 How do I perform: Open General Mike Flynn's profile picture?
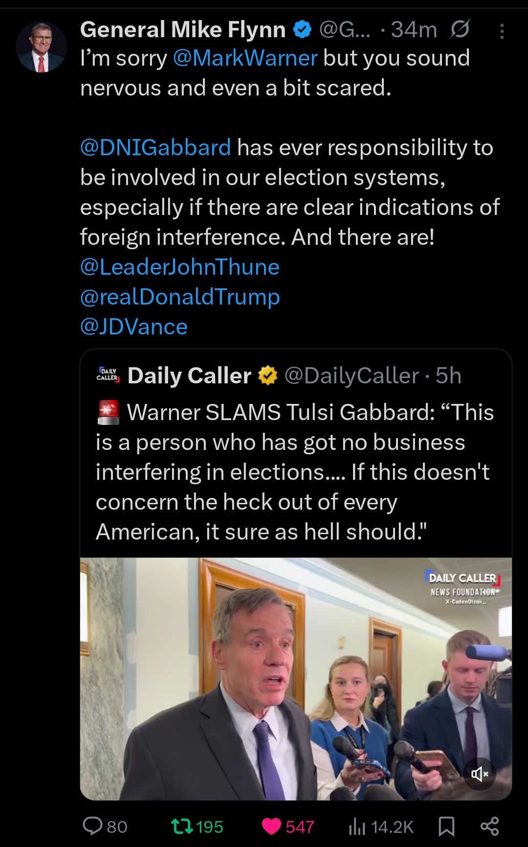[41, 47]
